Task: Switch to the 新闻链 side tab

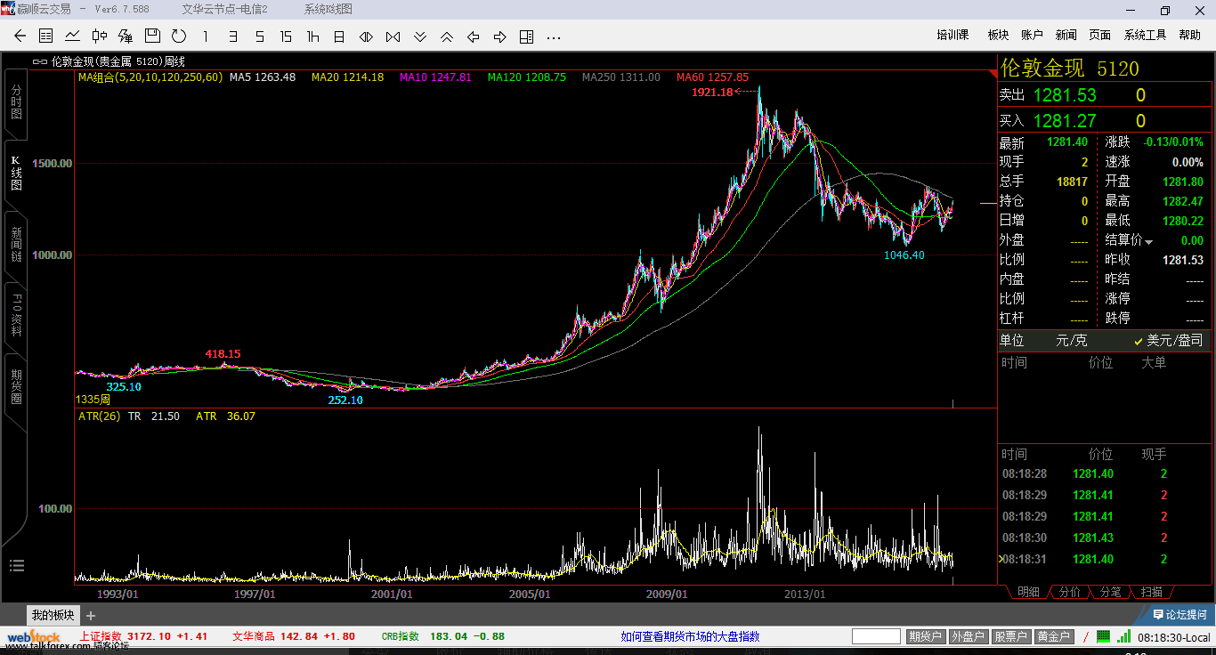Action: coord(16,245)
